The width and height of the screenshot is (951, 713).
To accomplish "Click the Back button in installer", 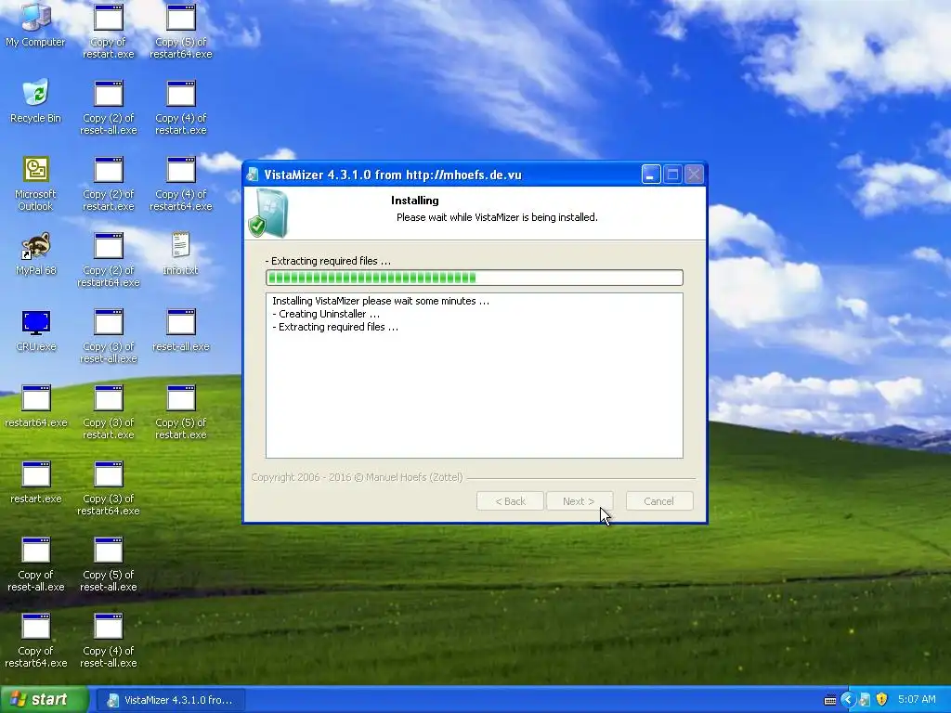I will tap(510, 501).
